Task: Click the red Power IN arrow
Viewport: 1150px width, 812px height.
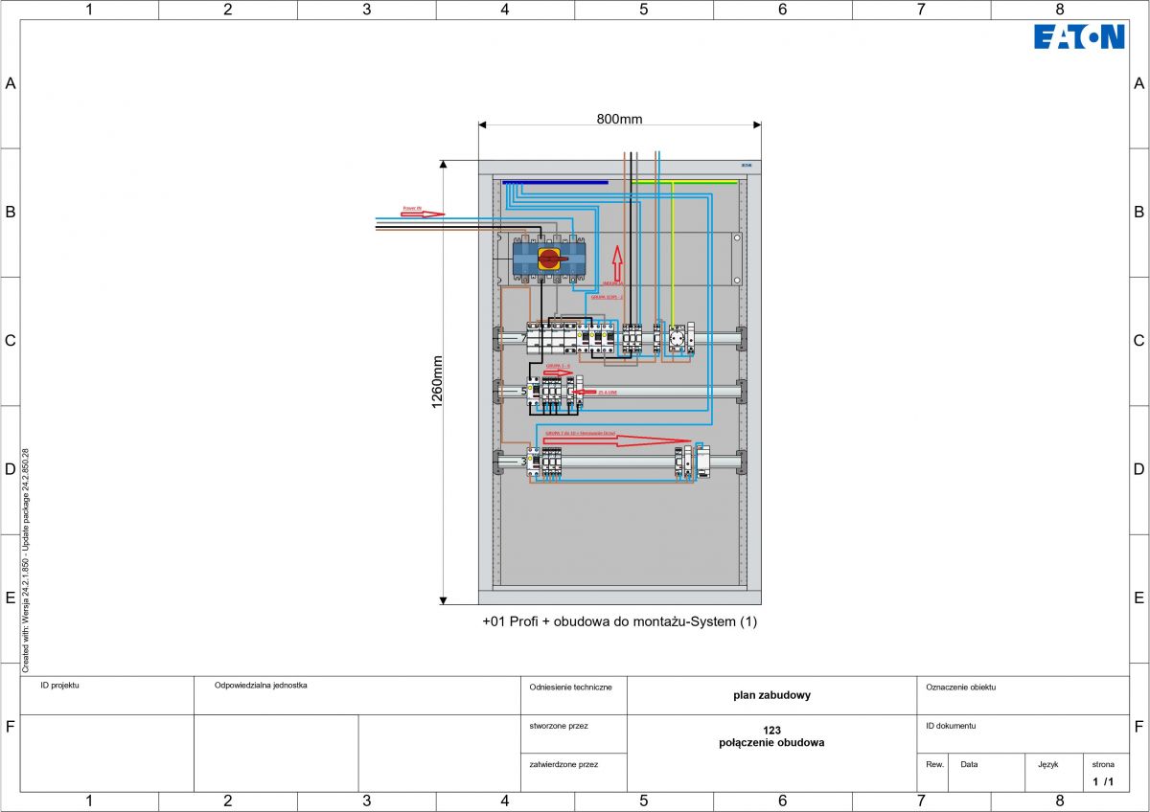Action: [x=423, y=214]
